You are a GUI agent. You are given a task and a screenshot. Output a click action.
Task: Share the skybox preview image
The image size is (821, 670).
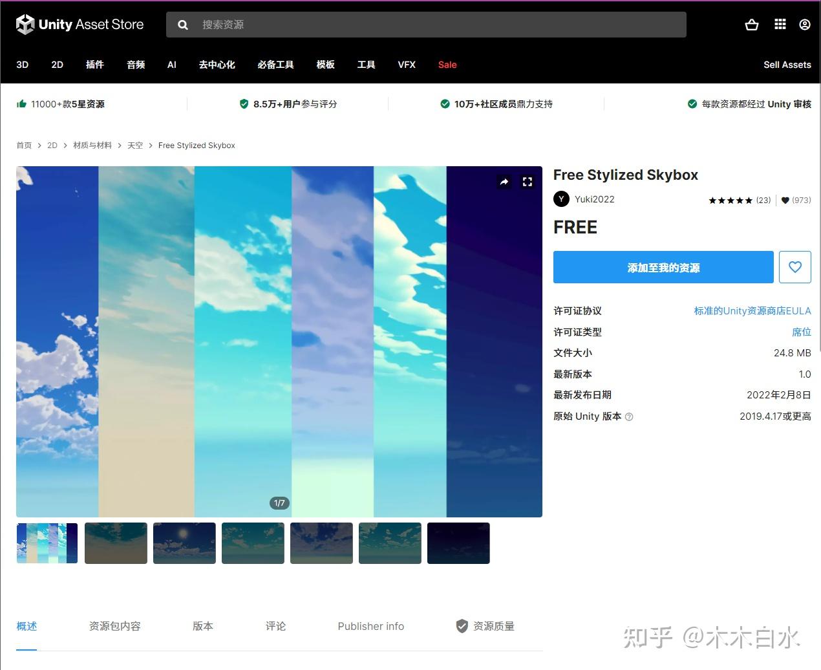[504, 182]
